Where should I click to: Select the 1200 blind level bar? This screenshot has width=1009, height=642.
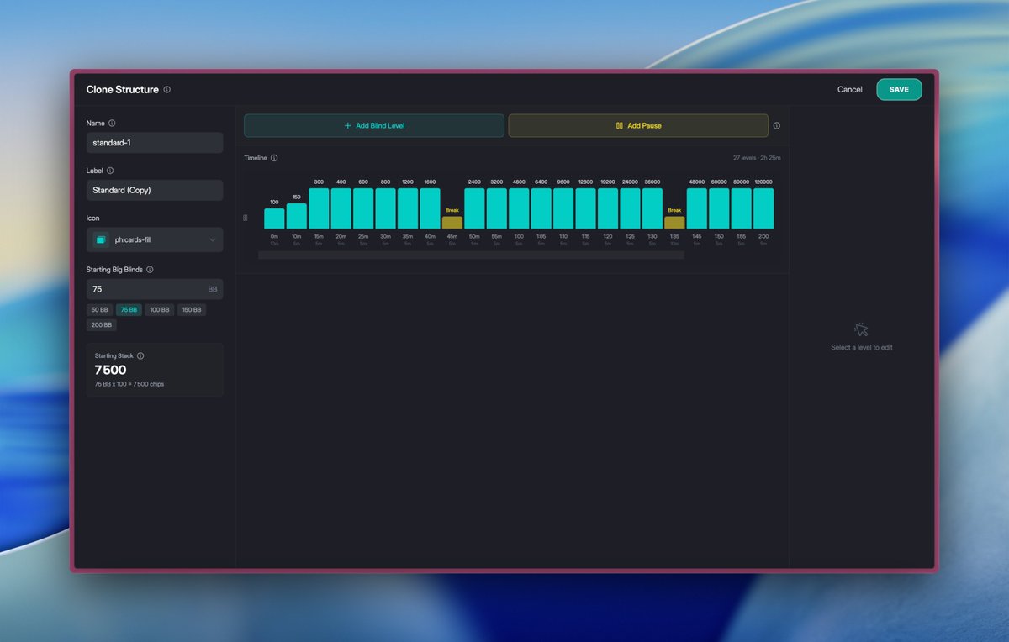point(408,208)
